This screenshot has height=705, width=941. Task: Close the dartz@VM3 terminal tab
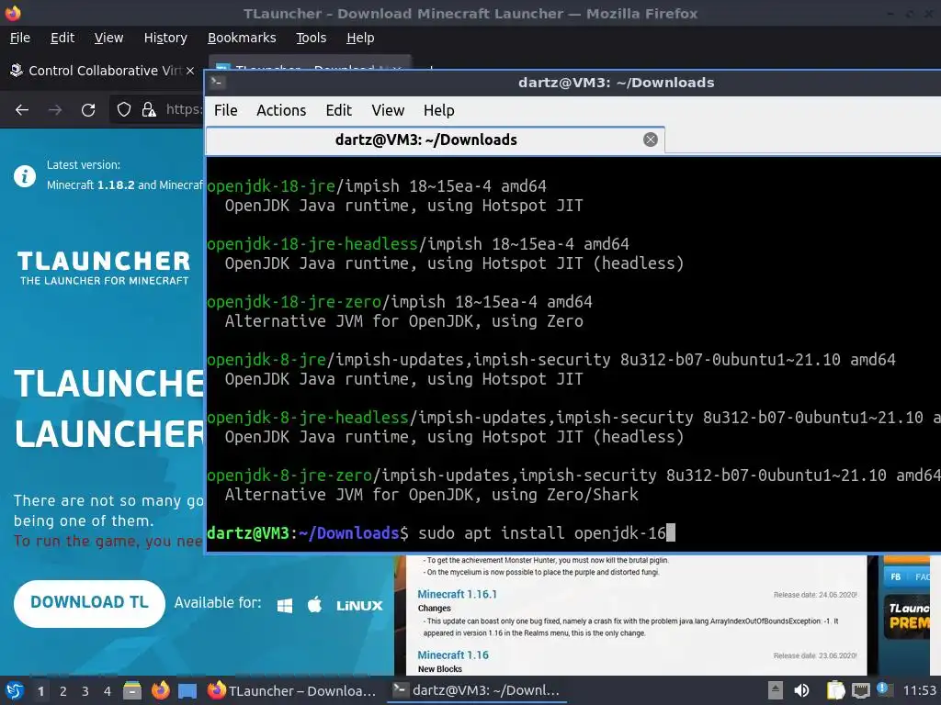click(x=651, y=140)
